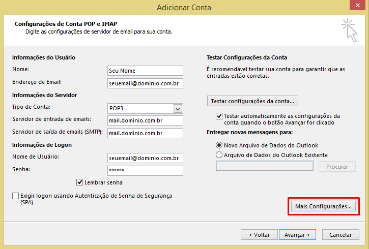The height and width of the screenshot is (249, 369).
Task: Click the Senha password field
Action: pyautogui.click(x=145, y=171)
